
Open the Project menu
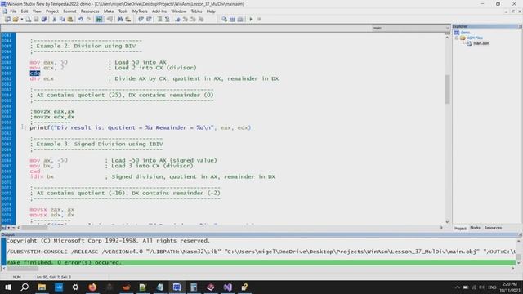52,11
